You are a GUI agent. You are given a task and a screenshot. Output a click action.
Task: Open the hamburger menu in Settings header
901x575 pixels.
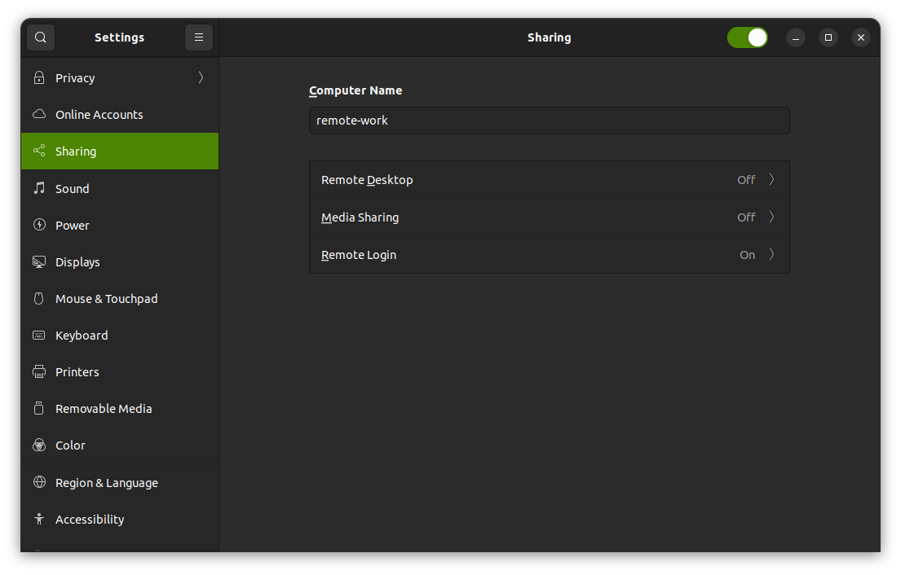pos(199,37)
